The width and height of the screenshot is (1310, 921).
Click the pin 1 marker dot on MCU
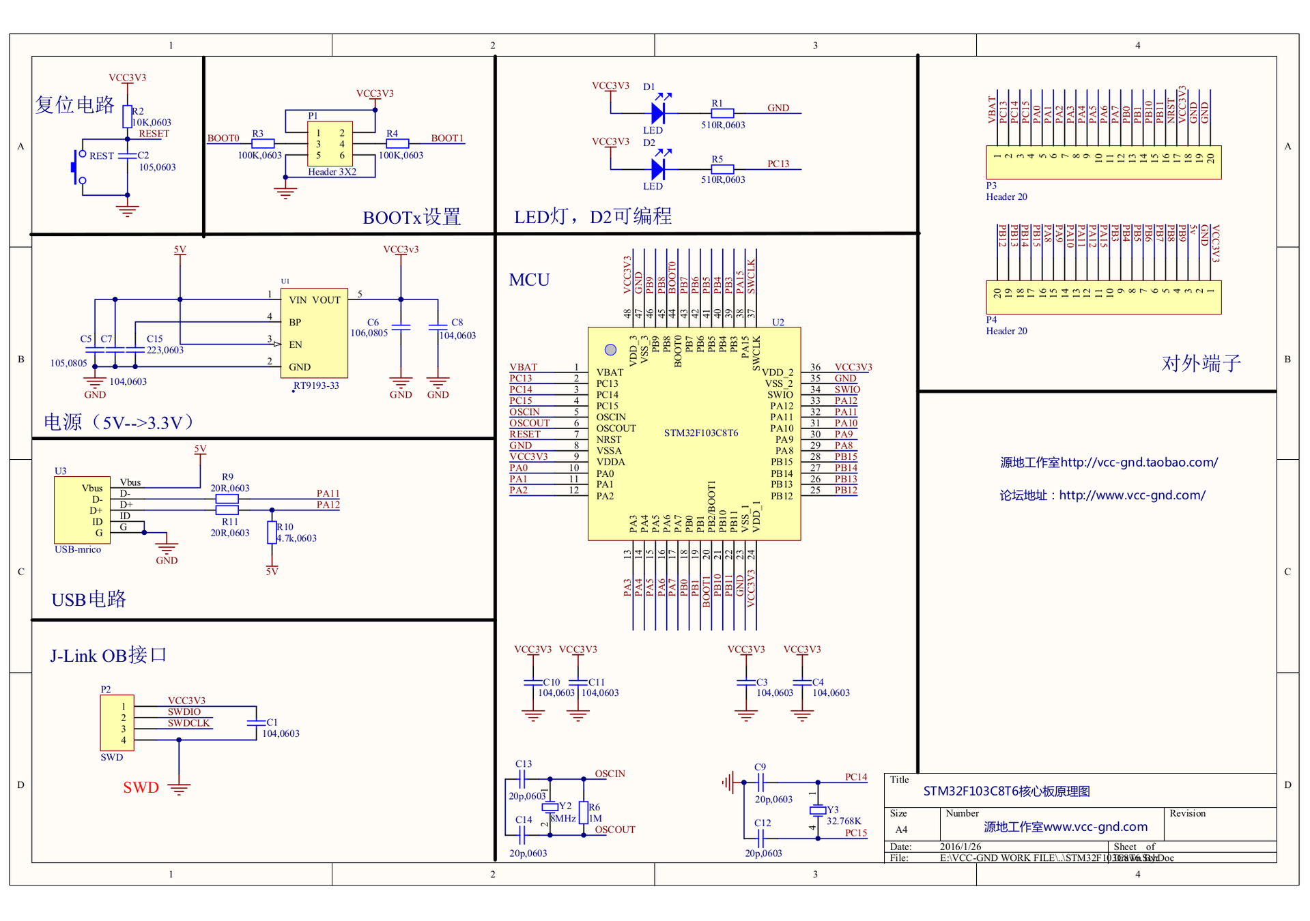tap(610, 350)
